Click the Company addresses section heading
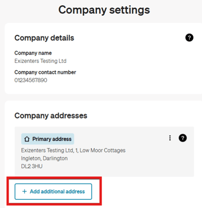This screenshot has height=208, width=202. 51,115
